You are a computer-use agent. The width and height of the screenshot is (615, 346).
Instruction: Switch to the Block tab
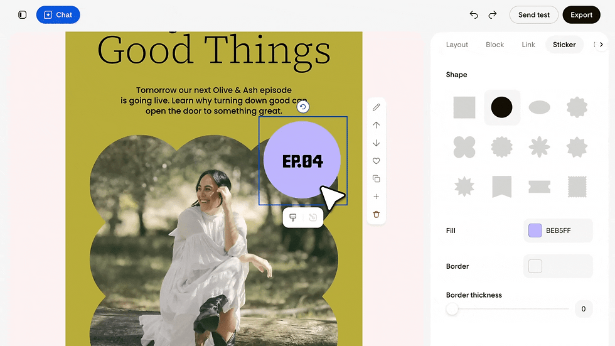[x=495, y=45]
